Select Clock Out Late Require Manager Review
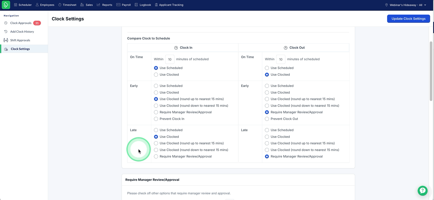The height and width of the screenshot is (200, 434). click(267, 156)
